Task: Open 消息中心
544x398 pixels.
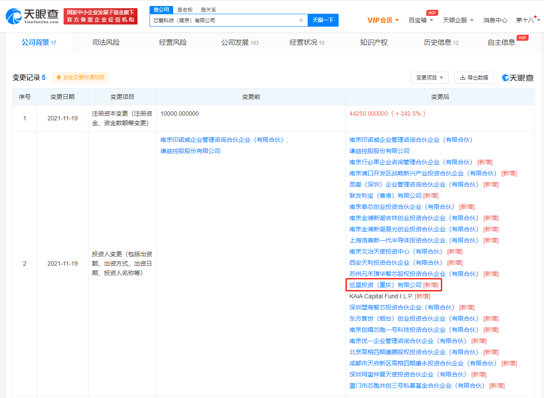Action: pos(495,20)
